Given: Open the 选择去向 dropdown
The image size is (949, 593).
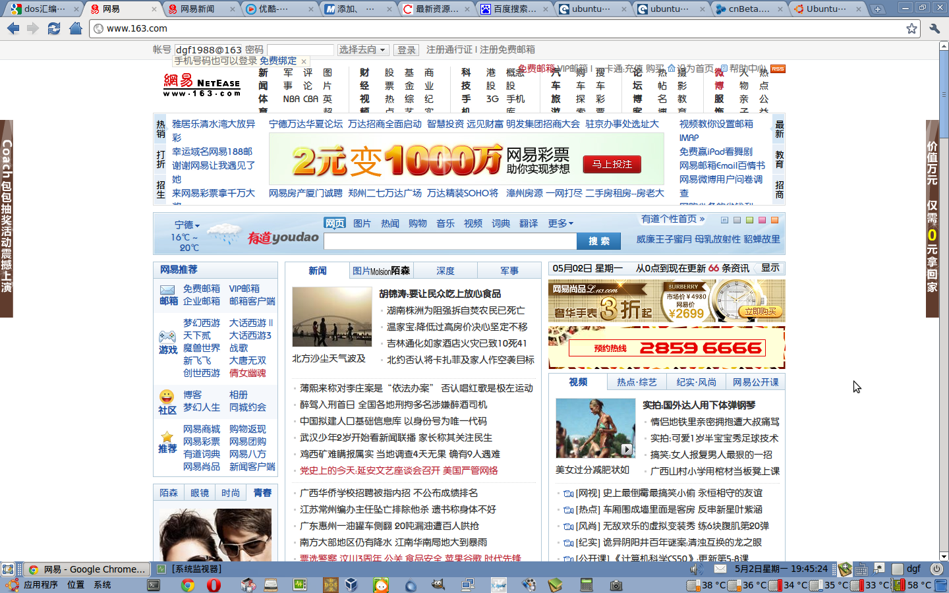Looking at the screenshot, I should (362, 50).
